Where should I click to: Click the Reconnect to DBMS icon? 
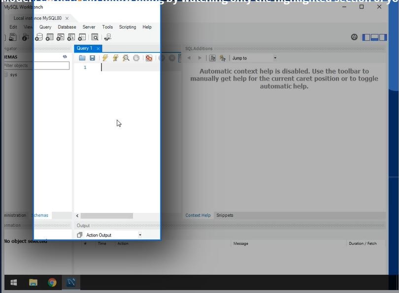[108, 37]
